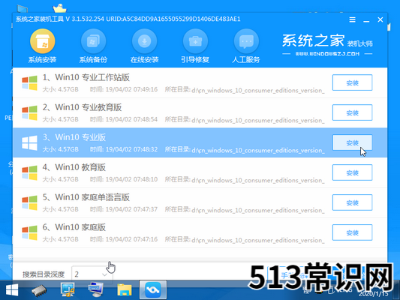Select the 3、Win10 专业版 title
Image resolution: width=400 pixels, height=300 pixels.
click(x=74, y=137)
